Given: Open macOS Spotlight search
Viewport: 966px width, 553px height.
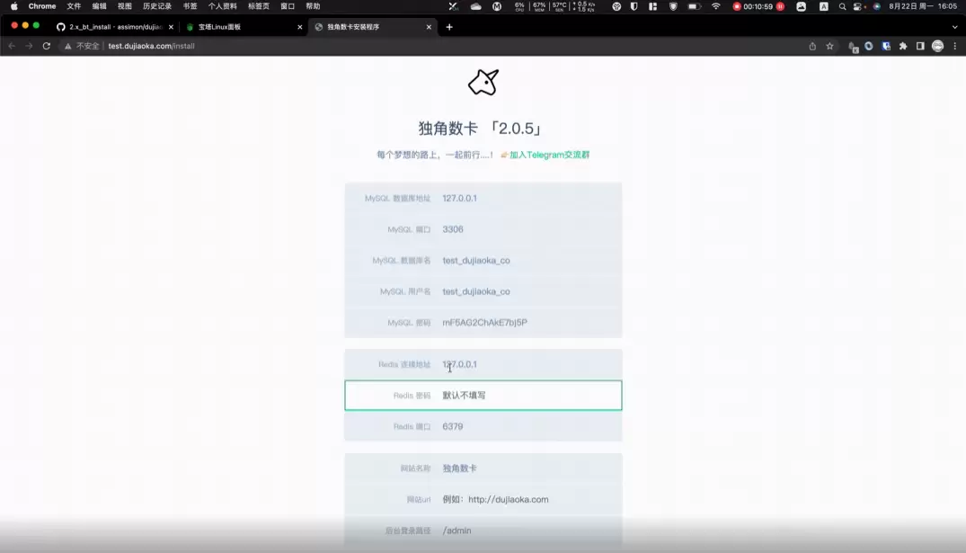Looking at the screenshot, I should pyautogui.click(x=842, y=6).
